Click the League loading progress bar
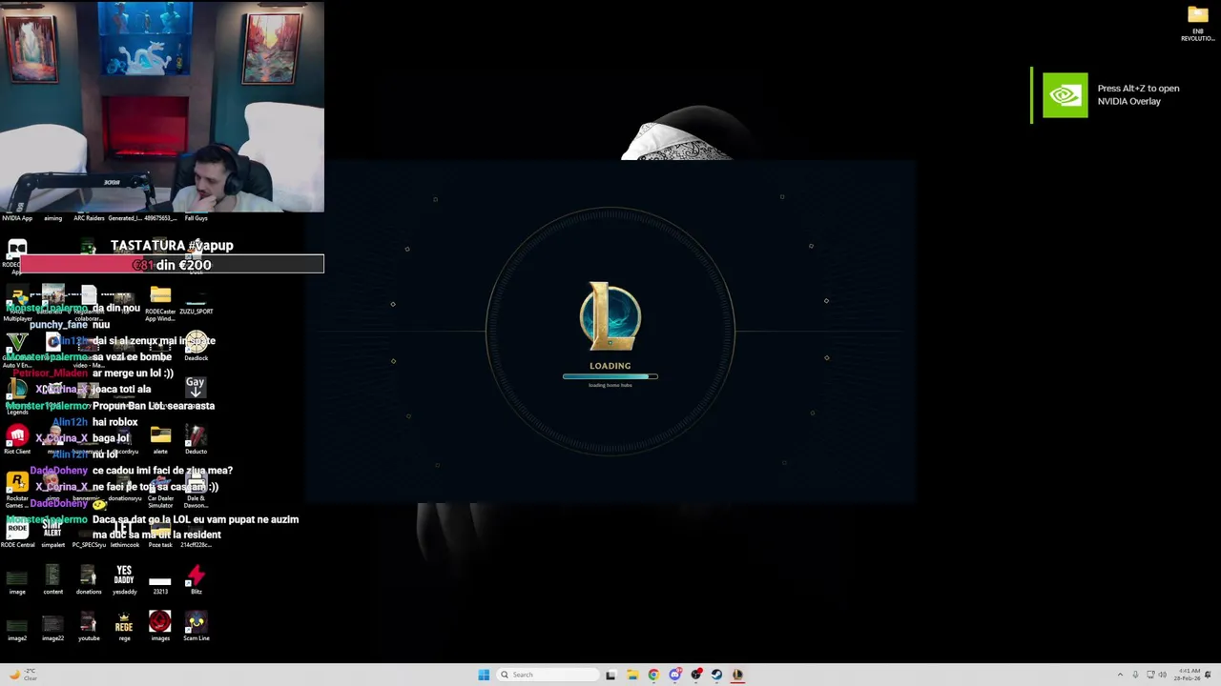This screenshot has width=1221, height=686. (x=610, y=376)
